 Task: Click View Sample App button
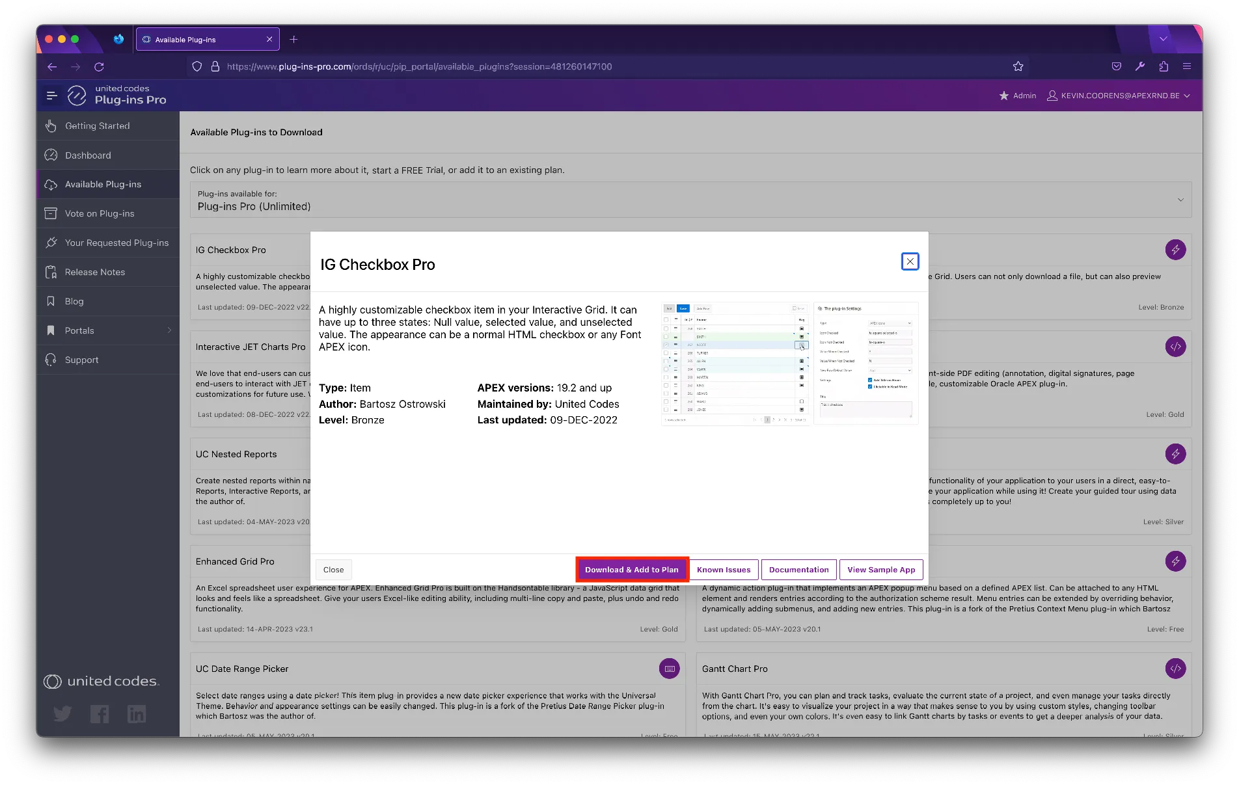[881, 570]
